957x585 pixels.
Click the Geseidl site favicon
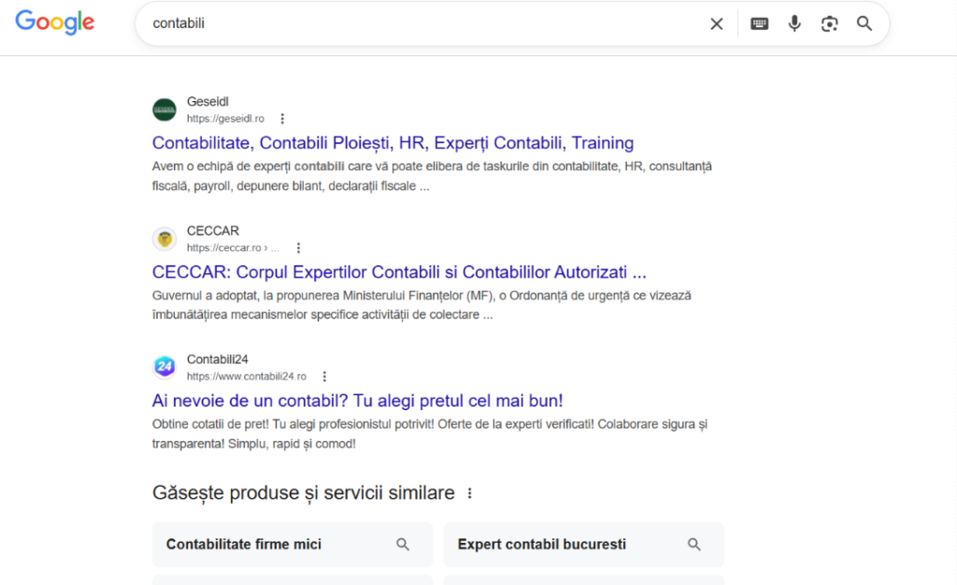[x=164, y=109]
